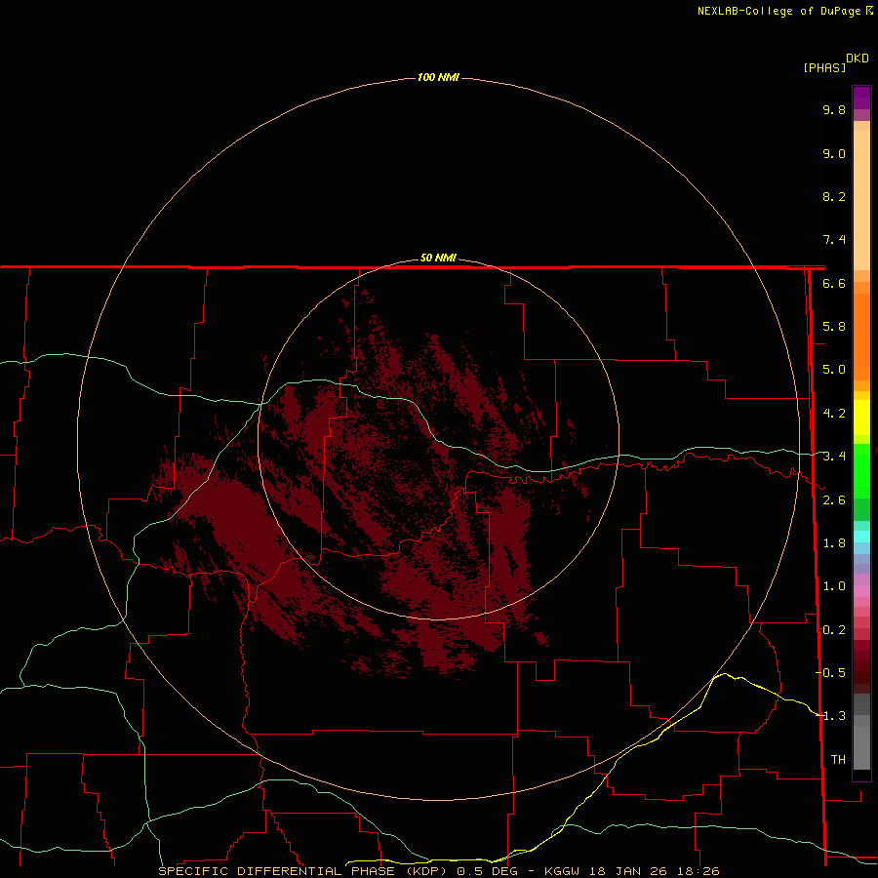The width and height of the screenshot is (878, 878).
Task: Click the [PHAS] legend heading
Action: (824, 67)
